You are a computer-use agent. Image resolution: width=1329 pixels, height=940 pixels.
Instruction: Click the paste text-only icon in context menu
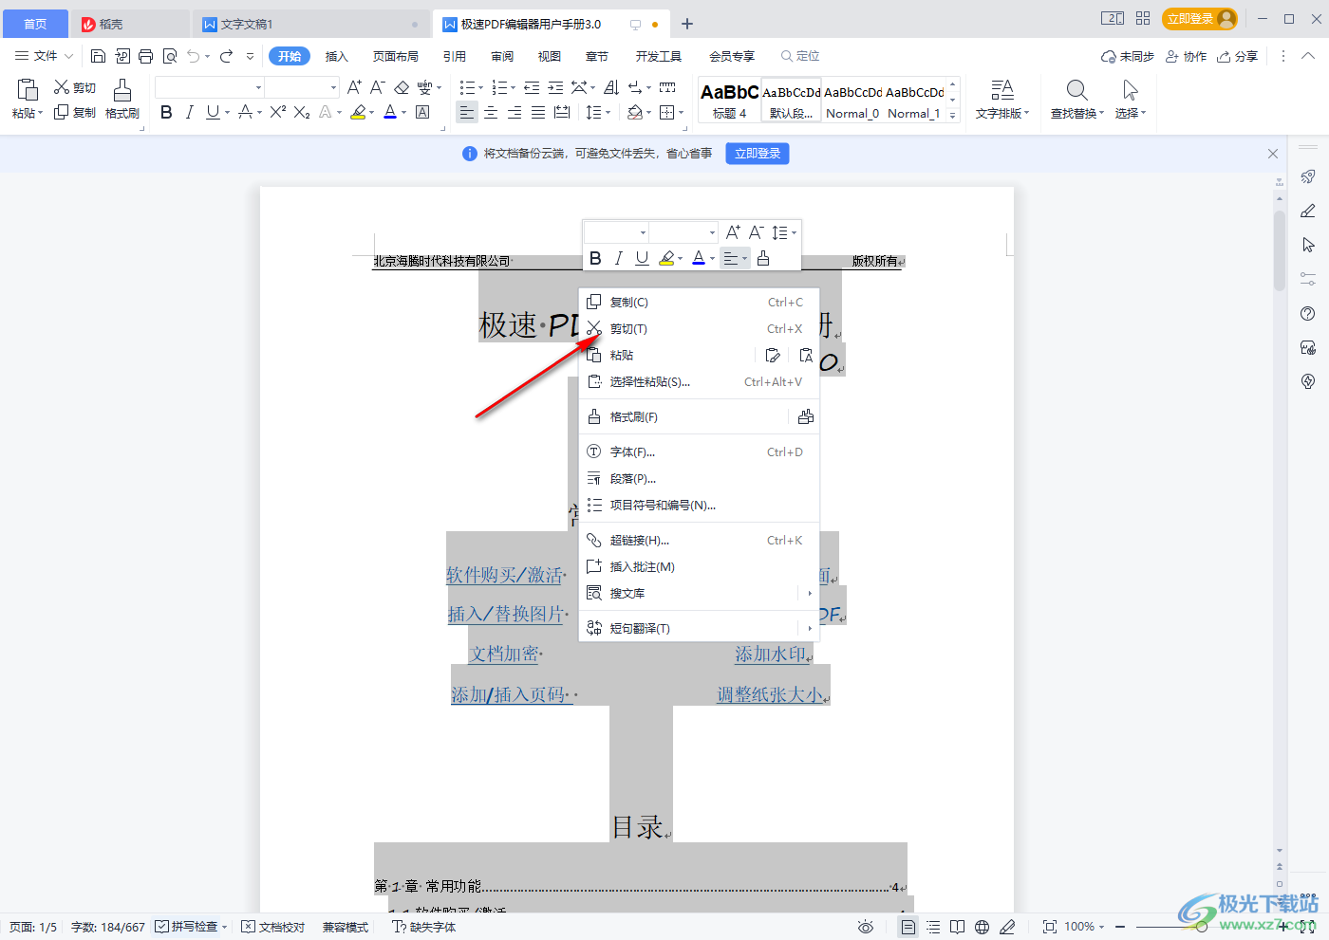[805, 356]
